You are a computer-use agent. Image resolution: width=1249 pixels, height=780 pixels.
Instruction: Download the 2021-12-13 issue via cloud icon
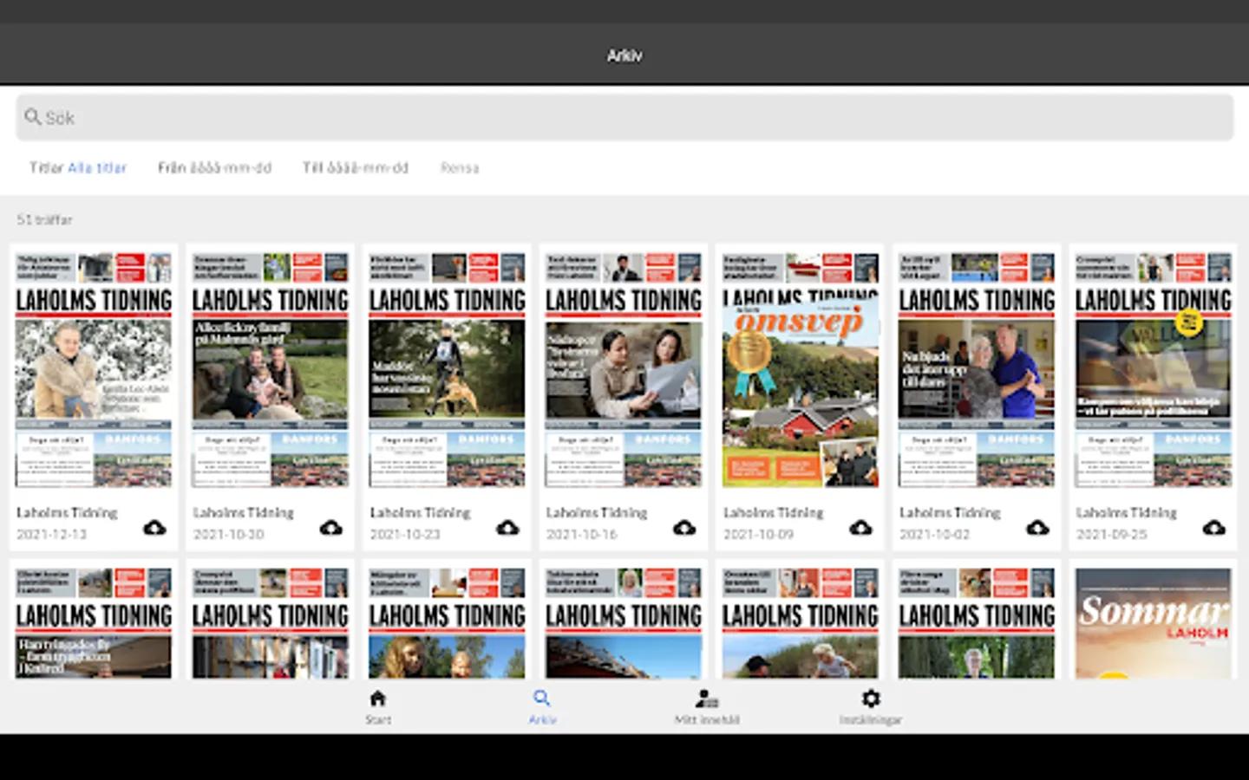pos(154,528)
